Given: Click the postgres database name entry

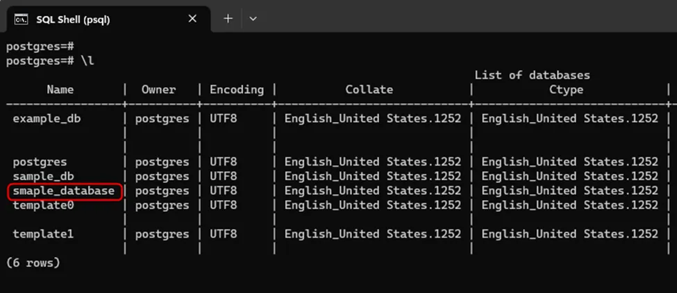Looking at the screenshot, I should point(40,162).
